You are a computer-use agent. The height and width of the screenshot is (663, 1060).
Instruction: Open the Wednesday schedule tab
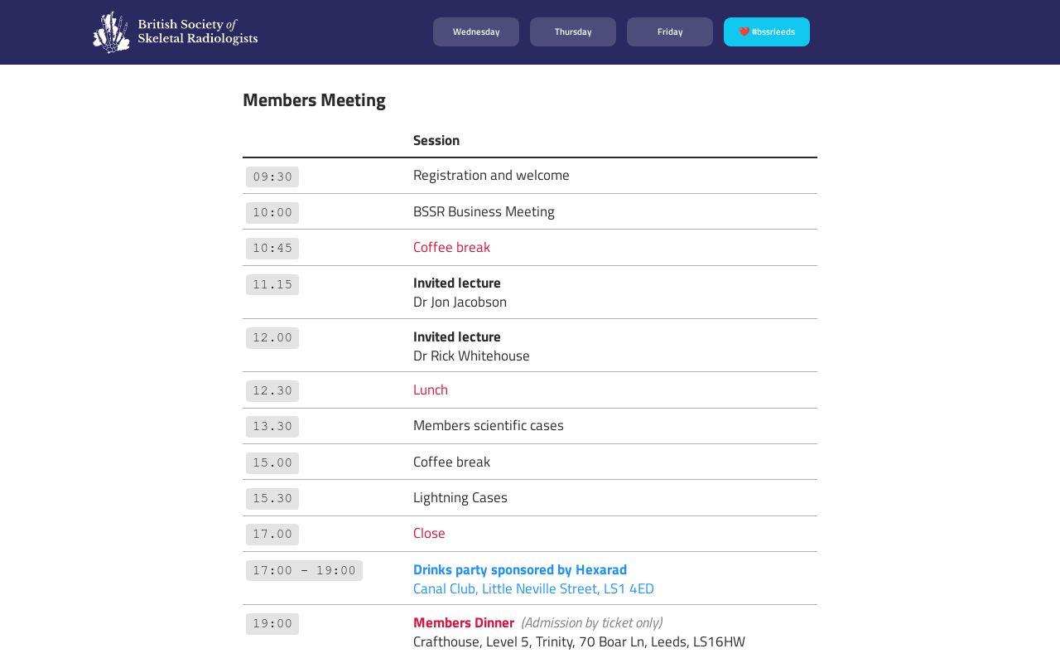(476, 32)
